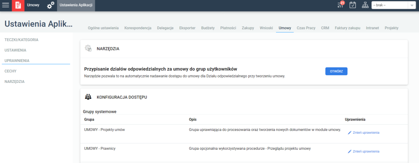The height and width of the screenshot is (163, 419).
Task: Click the gears settings icon in top bar
Action: tap(51, 5)
